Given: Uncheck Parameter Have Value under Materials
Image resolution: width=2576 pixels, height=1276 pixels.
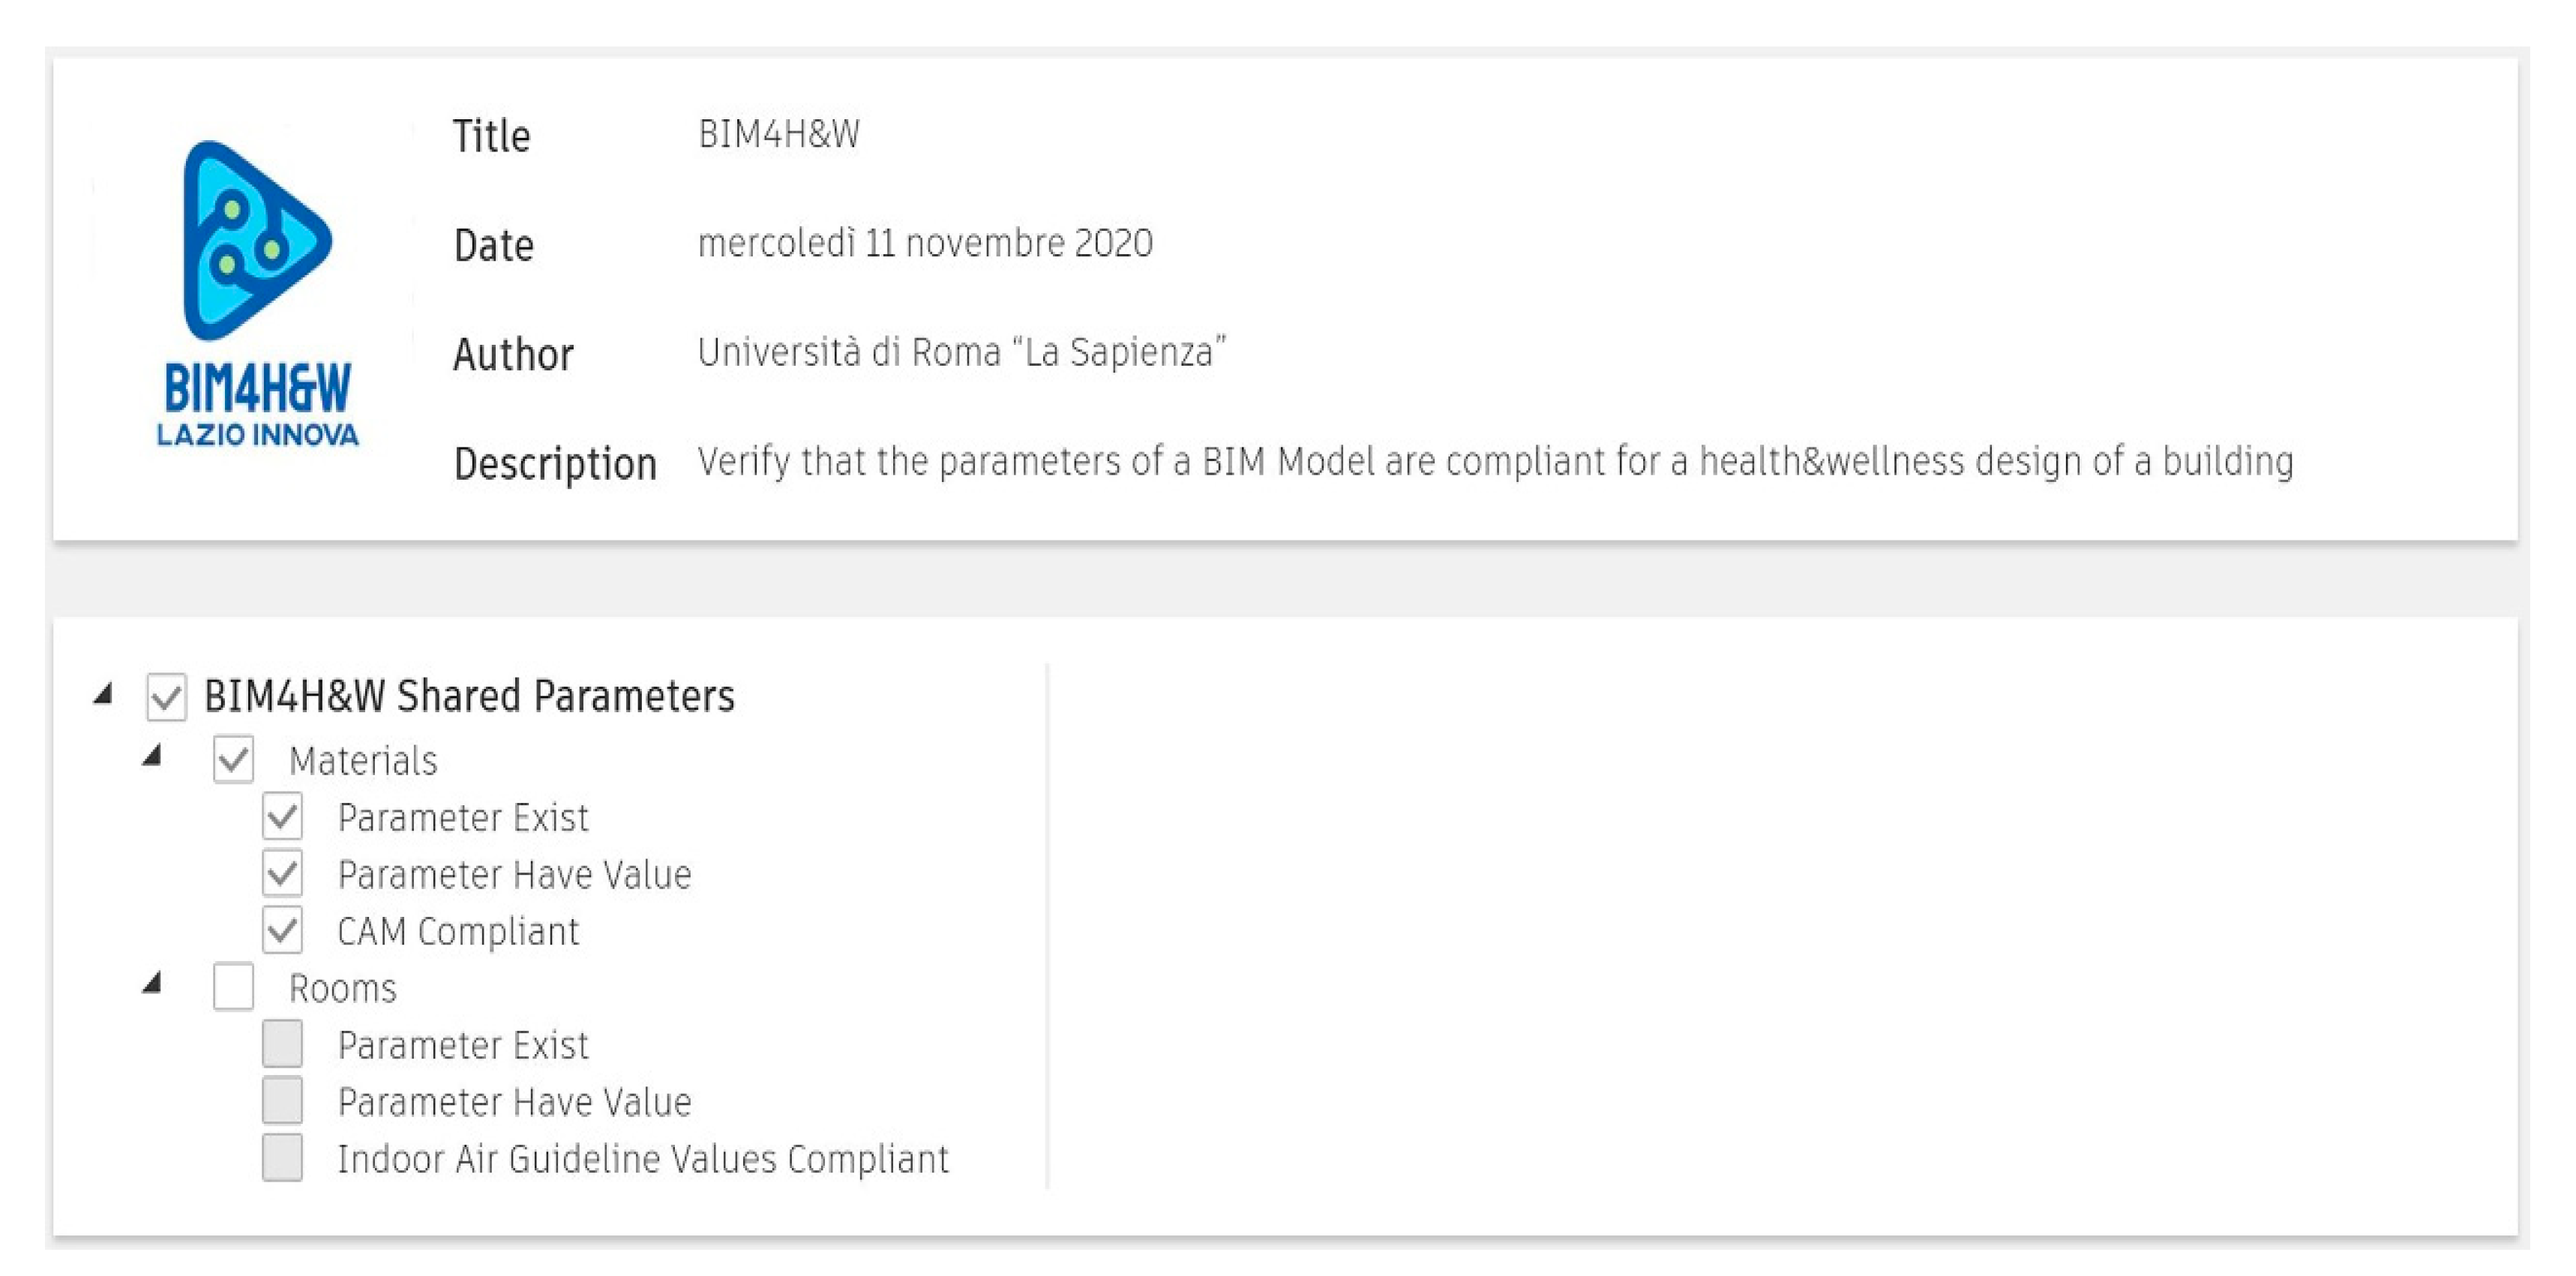Looking at the screenshot, I should coord(283,874).
